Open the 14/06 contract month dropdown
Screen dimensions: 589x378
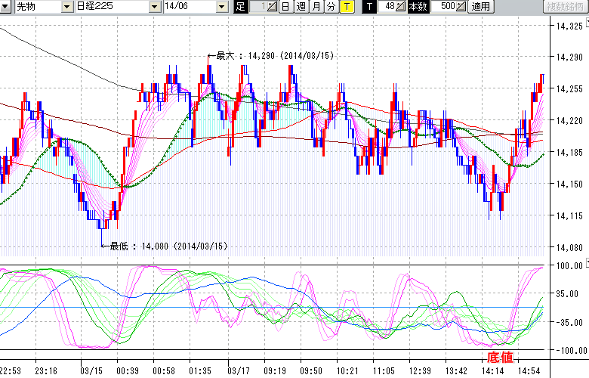tap(221, 7)
